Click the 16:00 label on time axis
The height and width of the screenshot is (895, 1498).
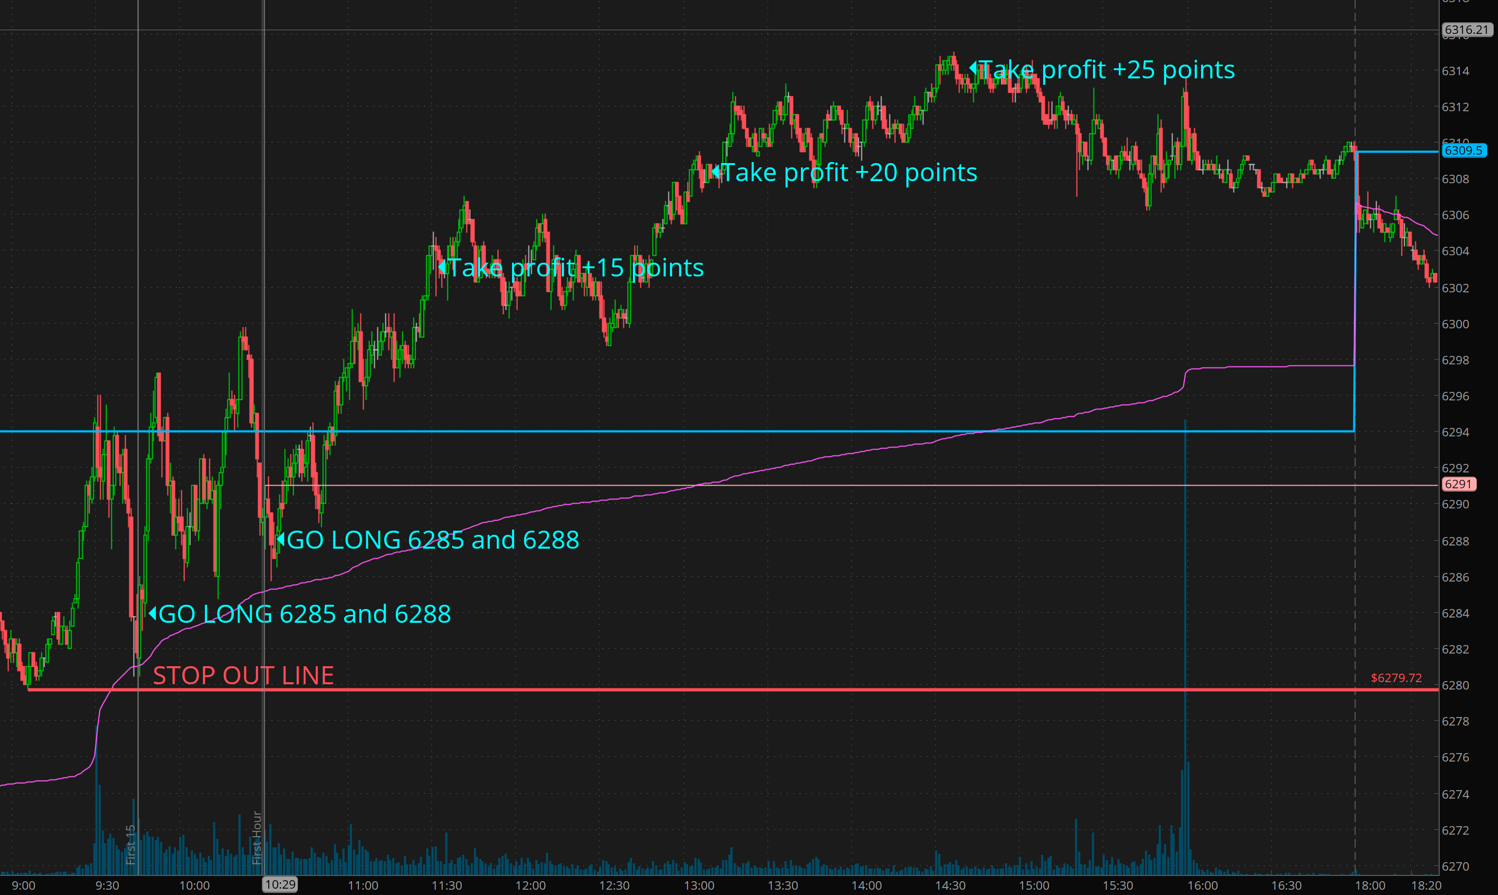tap(1202, 885)
